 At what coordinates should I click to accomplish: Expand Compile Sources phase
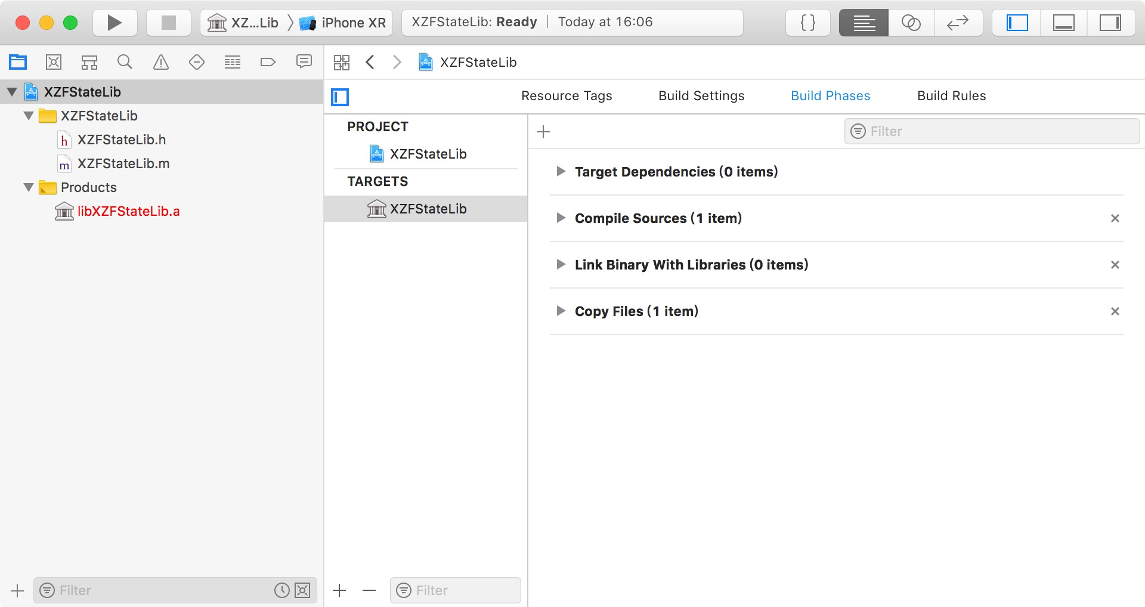coord(561,218)
